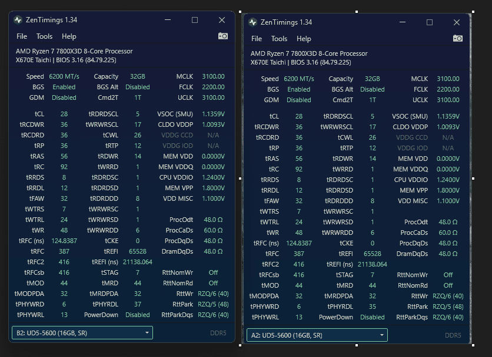Select the tPHYRDL value 35 in right window
Image resolution: width=492 pixels, height=357 pixels.
coord(372,307)
